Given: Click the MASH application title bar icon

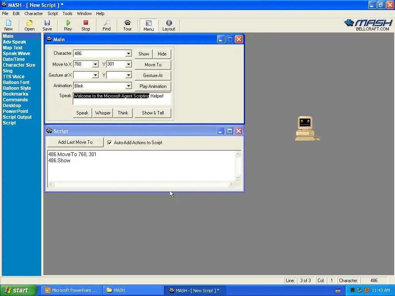Looking at the screenshot, I should click(4, 5).
